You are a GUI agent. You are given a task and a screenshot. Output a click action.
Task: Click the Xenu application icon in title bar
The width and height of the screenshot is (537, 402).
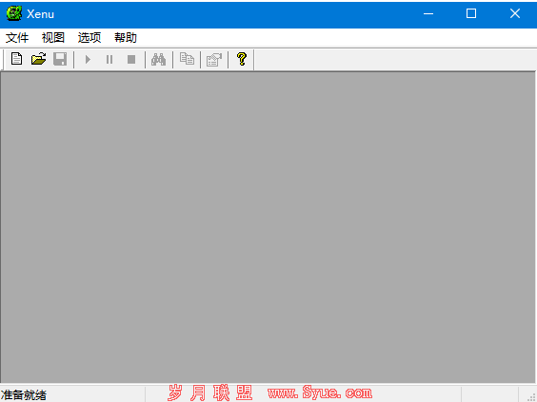14,13
